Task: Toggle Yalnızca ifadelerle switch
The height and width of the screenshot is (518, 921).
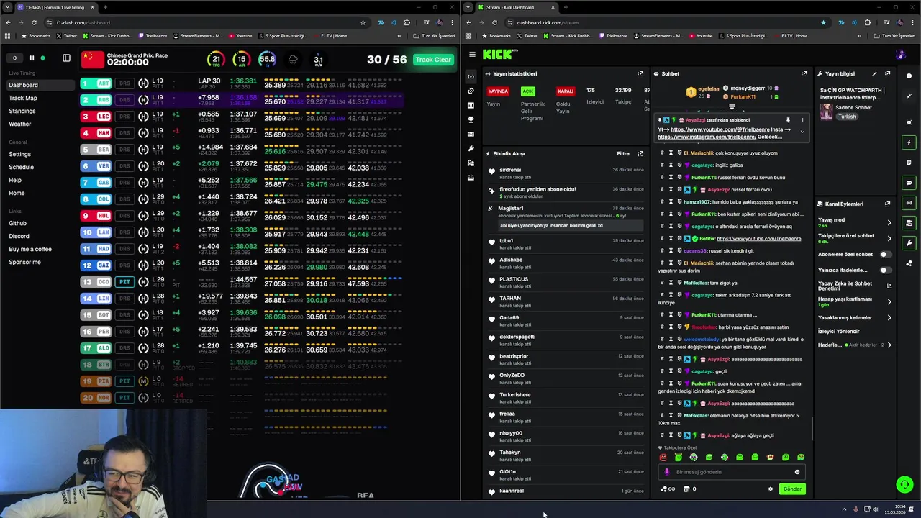Action: point(886,270)
